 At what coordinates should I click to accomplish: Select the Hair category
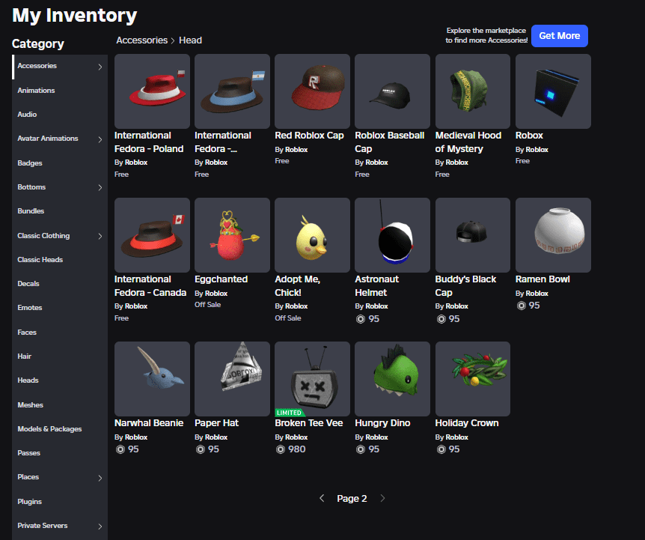point(24,356)
